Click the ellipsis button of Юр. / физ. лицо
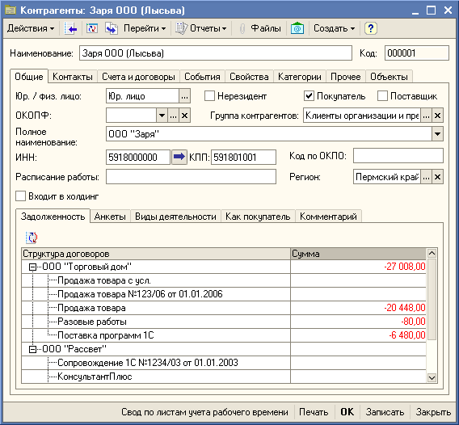The width and height of the screenshot is (459, 425). point(184,96)
